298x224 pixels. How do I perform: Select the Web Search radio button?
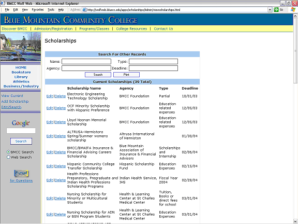coord(8,157)
